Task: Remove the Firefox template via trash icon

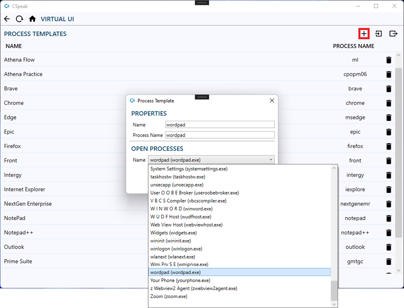Action: click(389, 146)
